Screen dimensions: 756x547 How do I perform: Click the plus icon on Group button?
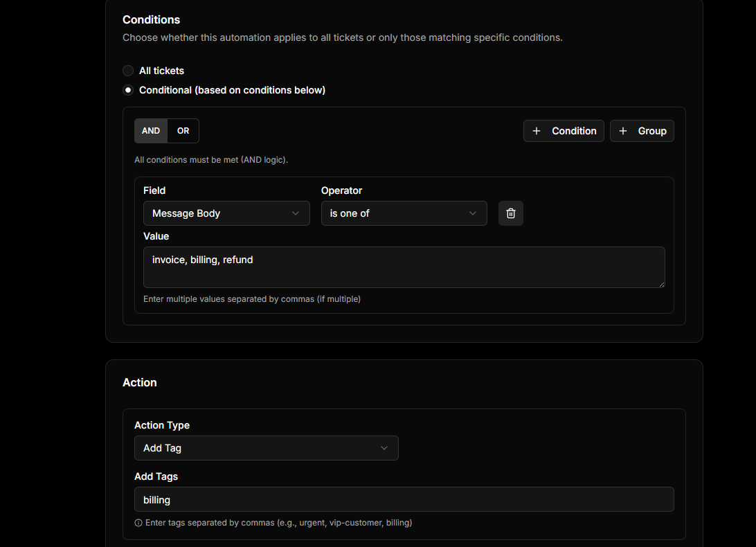[x=623, y=131]
